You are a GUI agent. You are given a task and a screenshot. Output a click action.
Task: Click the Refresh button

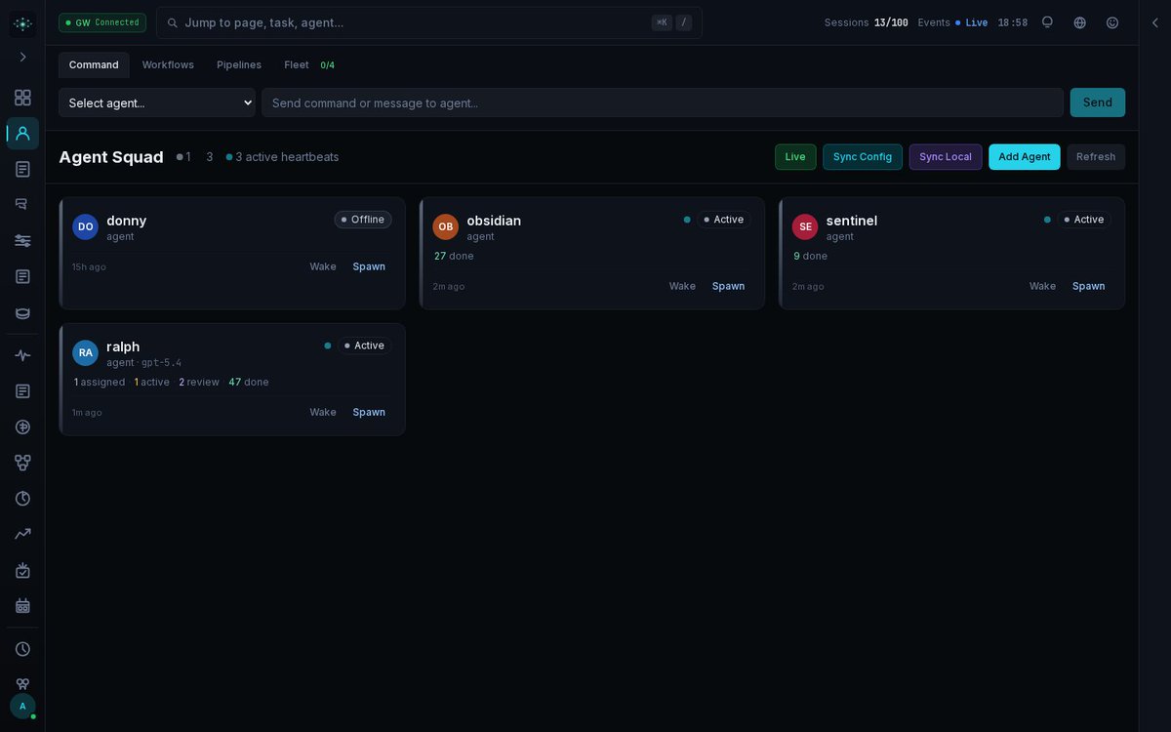(1096, 157)
